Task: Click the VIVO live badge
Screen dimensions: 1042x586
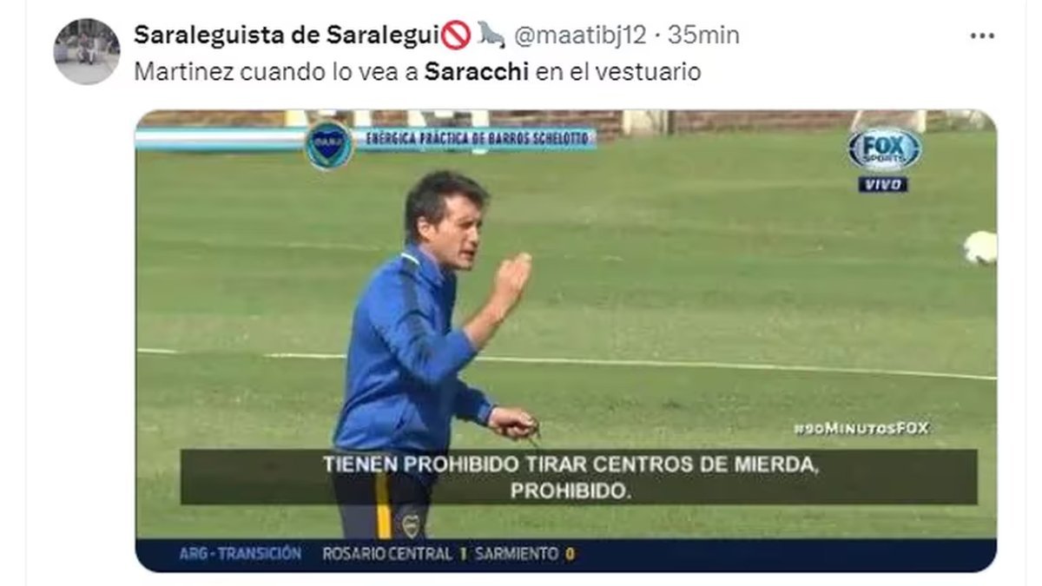Action: click(883, 184)
